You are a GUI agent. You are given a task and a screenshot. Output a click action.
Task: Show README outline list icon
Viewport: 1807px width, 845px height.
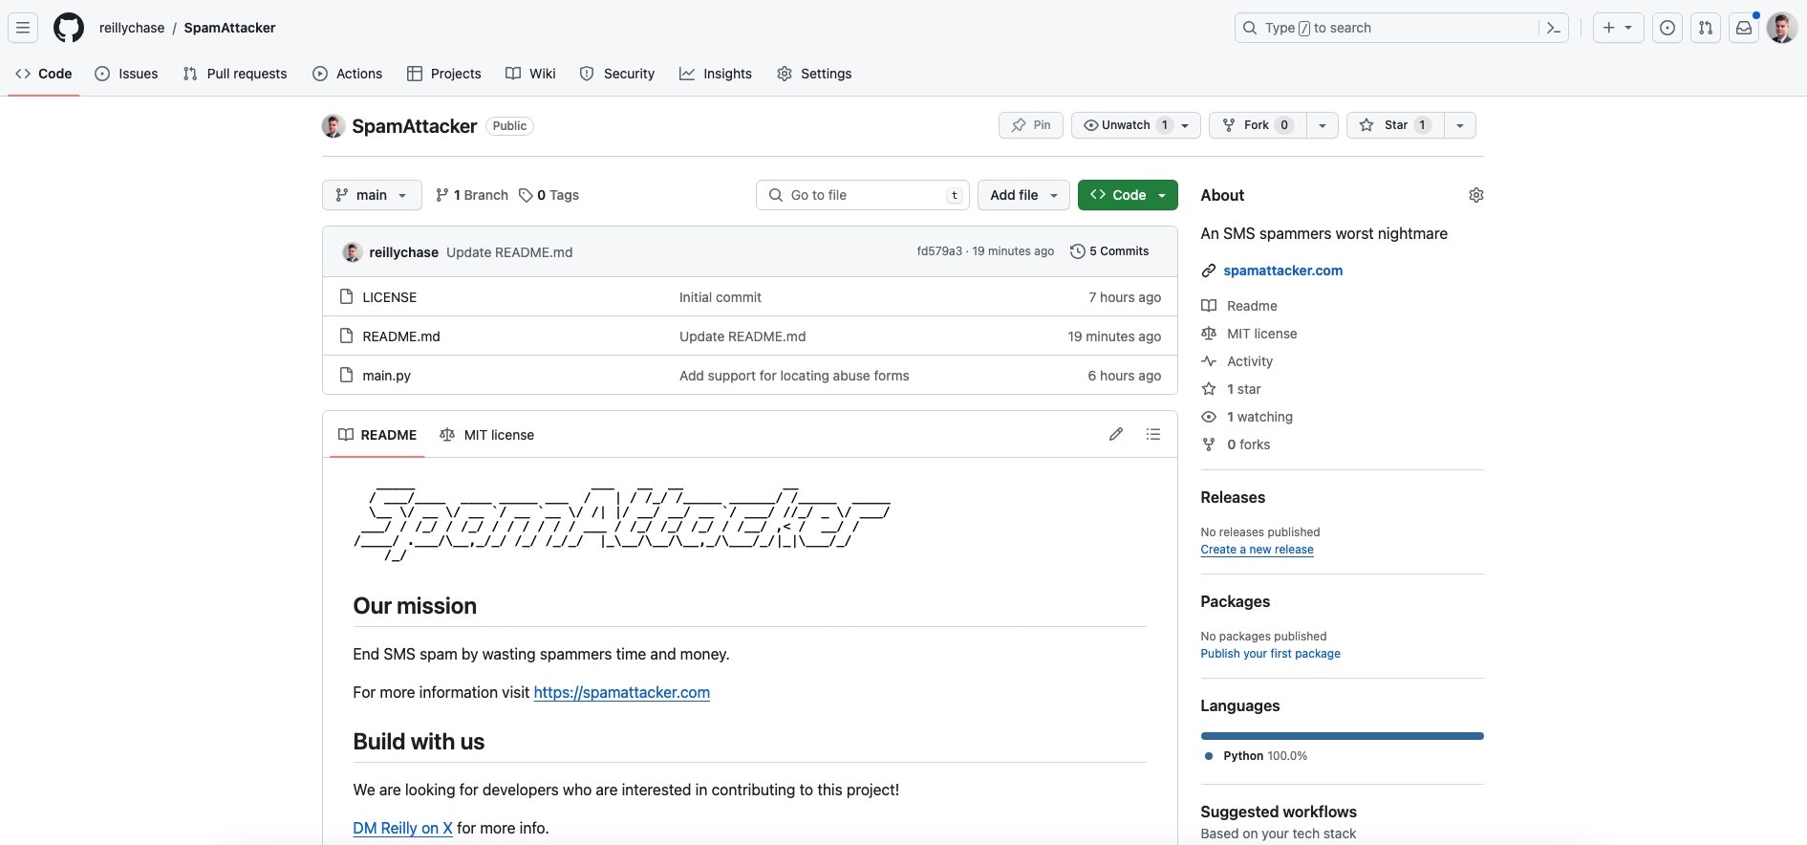[x=1153, y=434]
